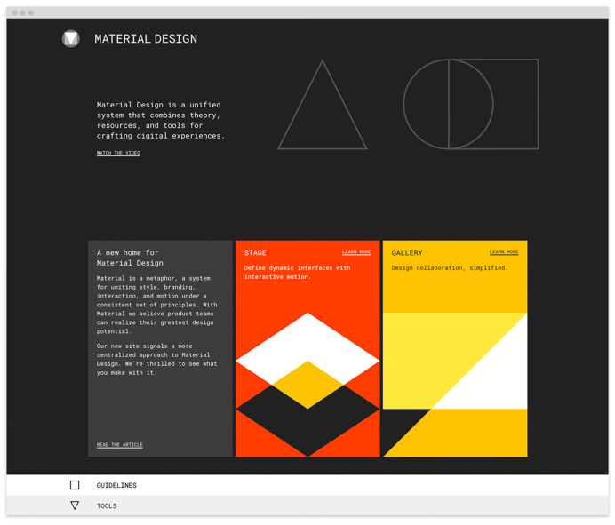Click the Stage card diamond artwork
The width and height of the screenshot is (615, 525).
(307, 385)
